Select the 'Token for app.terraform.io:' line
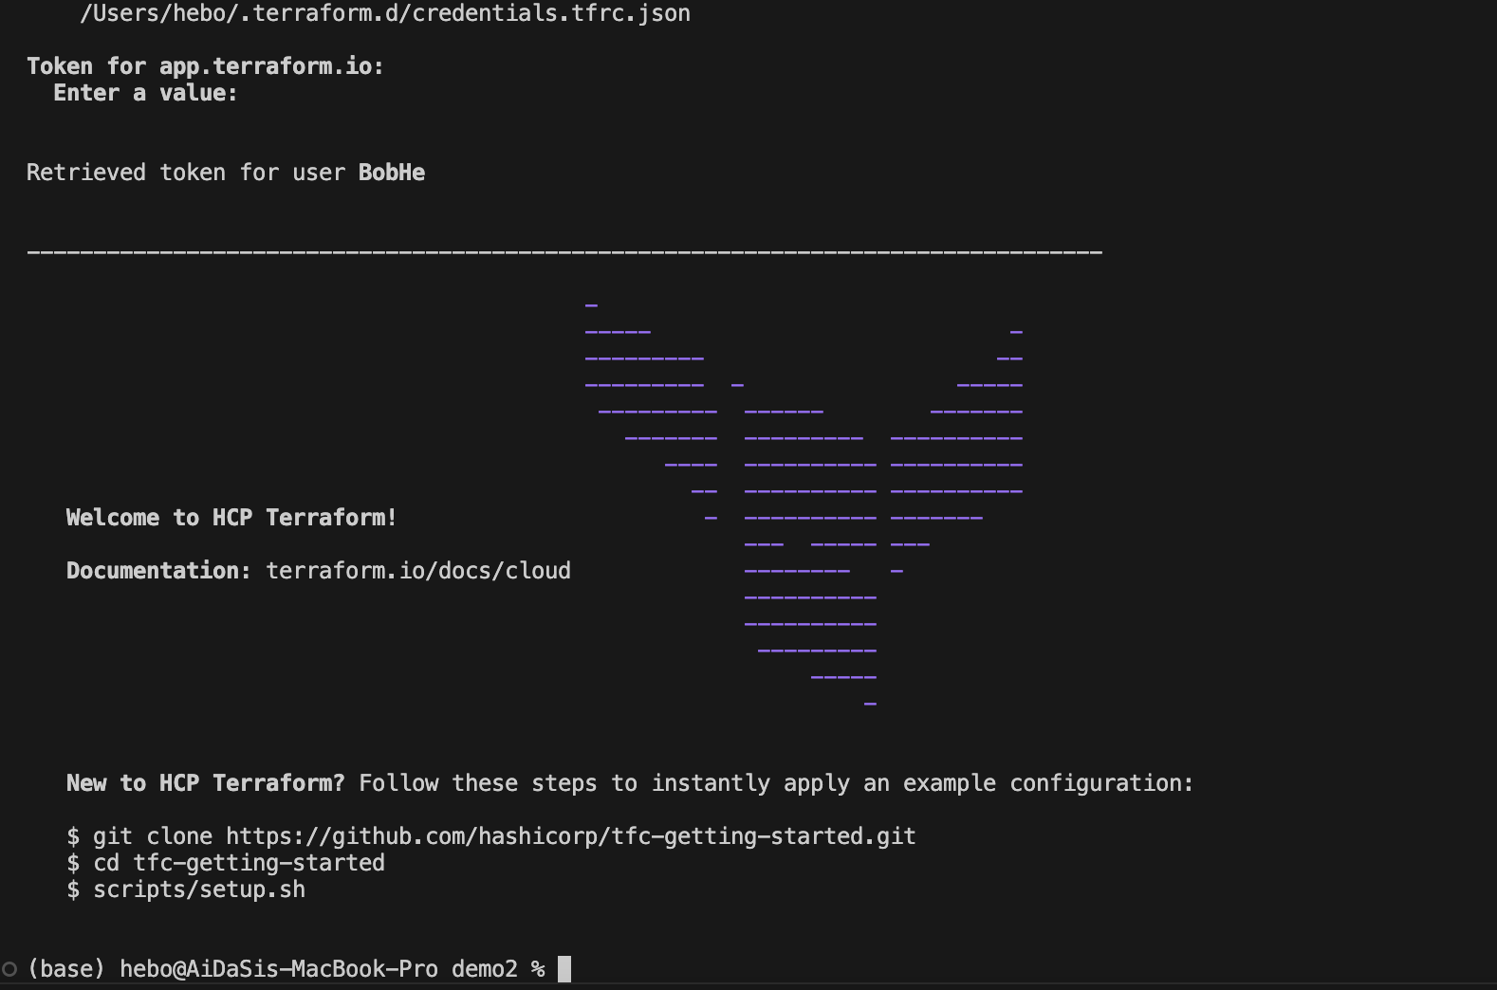Screen dimensions: 1497x990 (x=205, y=66)
